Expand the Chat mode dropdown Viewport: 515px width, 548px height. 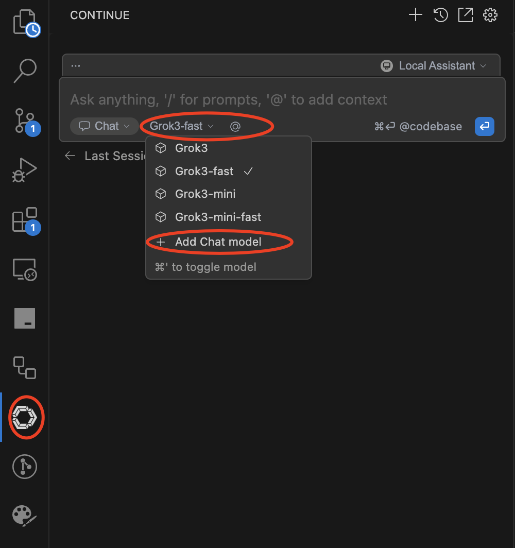click(104, 126)
